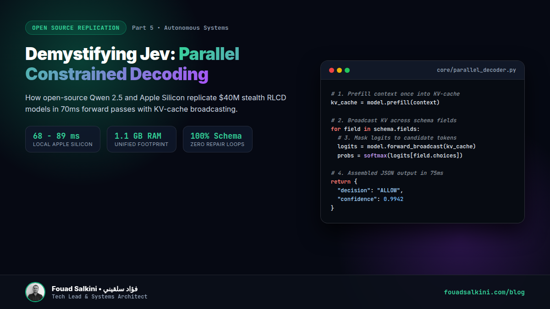Click the '# 3. Mask logits' comment
This screenshot has height=309, width=550.
pyautogui.click(x=397, y=138)
